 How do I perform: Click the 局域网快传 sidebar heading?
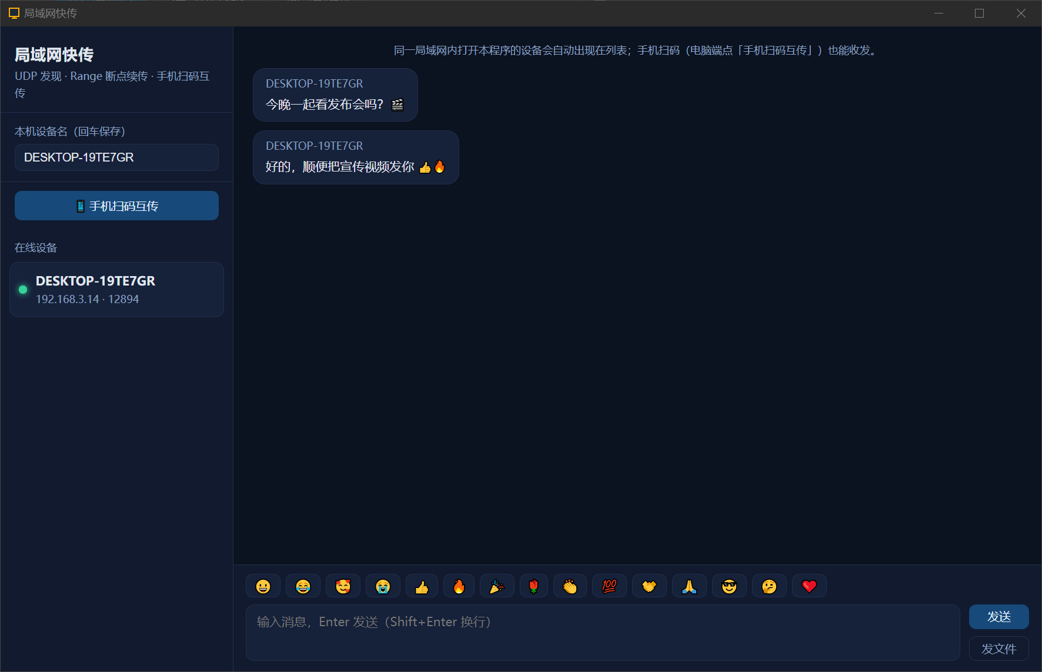54,55
